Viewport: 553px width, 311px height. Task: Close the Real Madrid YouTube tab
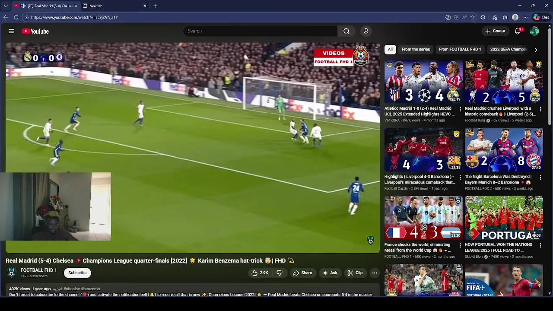pyautogui.click(x=76, y=6)
